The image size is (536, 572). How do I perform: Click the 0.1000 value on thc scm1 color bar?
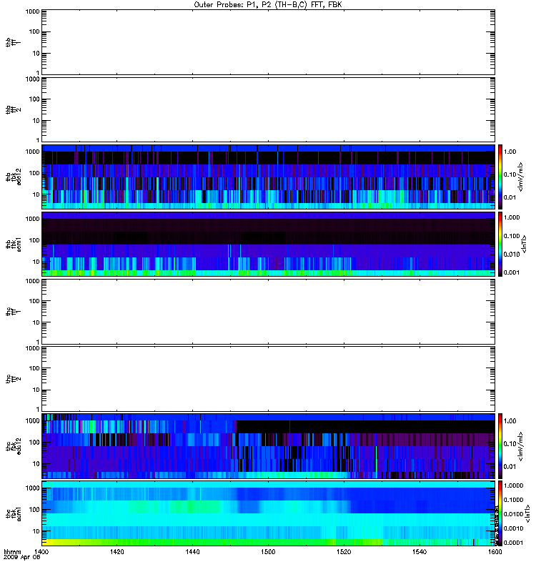tap(513, 500)
